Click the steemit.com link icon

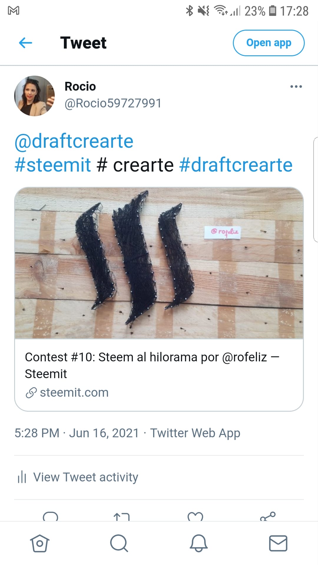pos(31,393)
